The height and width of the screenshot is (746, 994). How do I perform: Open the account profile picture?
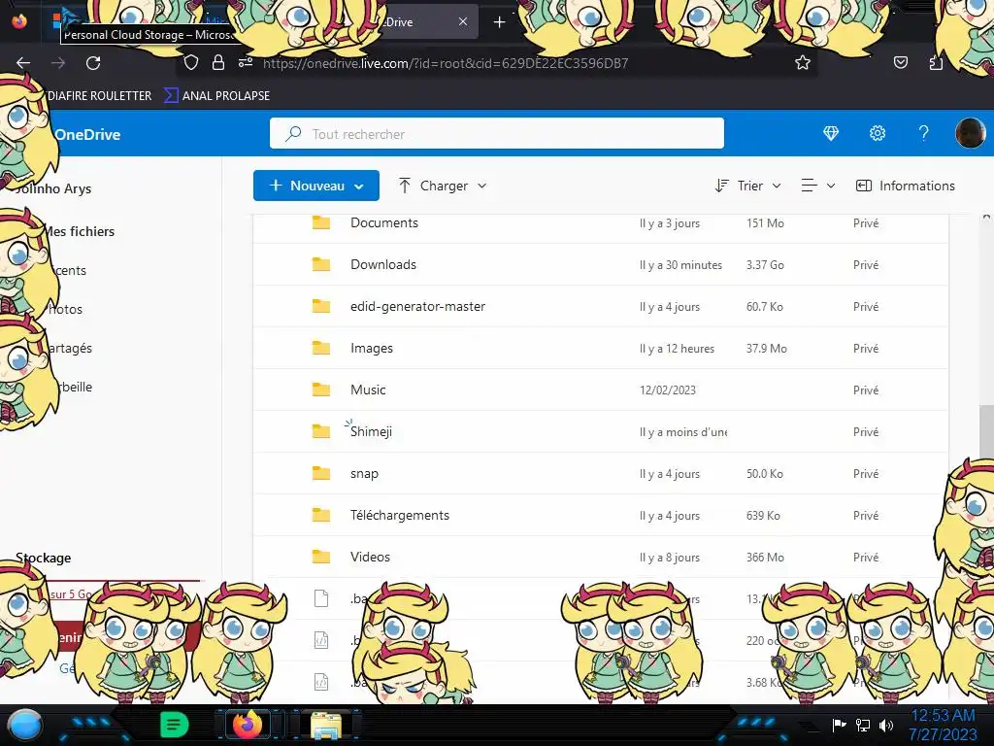click(970, 133)
